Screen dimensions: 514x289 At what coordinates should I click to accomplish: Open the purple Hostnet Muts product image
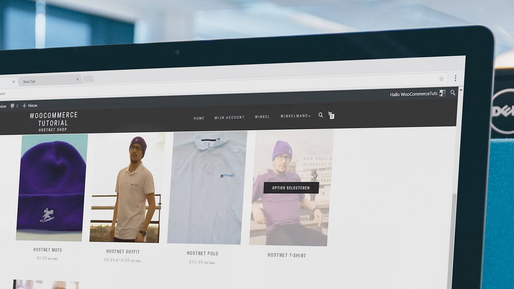pyautogui.click(x=51, y=188)
